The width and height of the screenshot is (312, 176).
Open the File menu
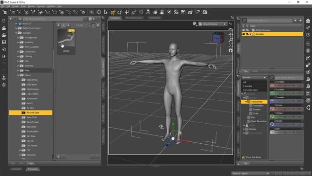click(2, 6)
